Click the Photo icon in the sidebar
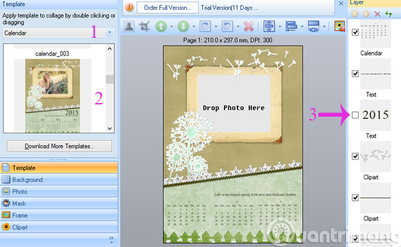The image size is (401, 247). (6, 191)
